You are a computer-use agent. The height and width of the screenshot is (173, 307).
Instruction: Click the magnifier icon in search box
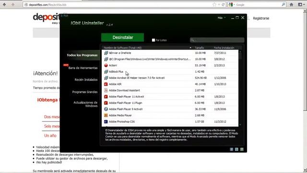[x=193, y=40]
